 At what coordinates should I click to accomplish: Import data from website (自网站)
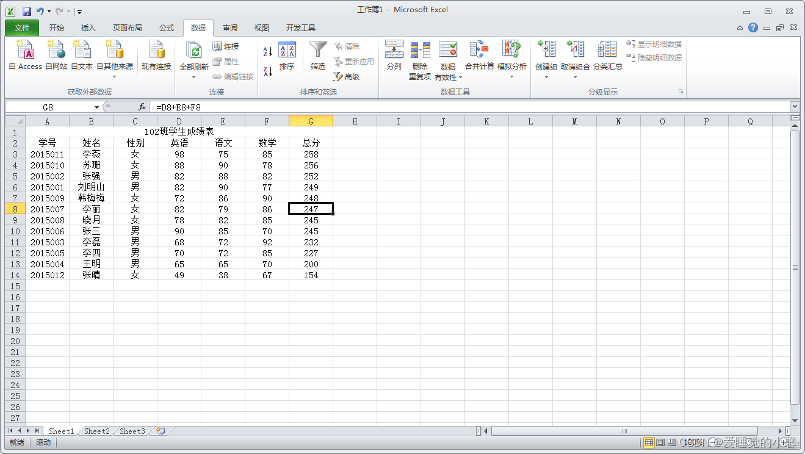click(x=56, y=56)
